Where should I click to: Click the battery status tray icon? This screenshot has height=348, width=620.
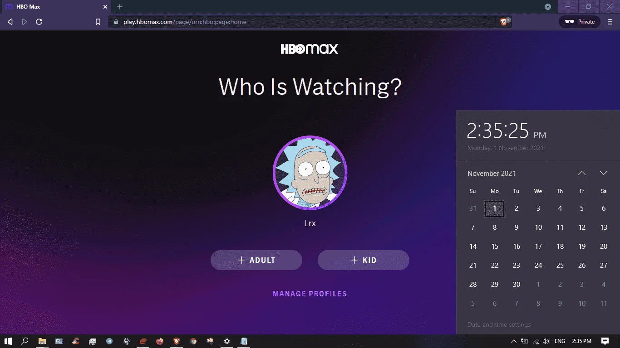pyautogui.click(x=525, y=341)
